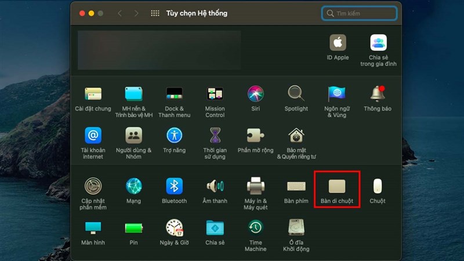The width and height of the screenshot is (464, 261).
Task: Click the show-all grid button
Action: click(x=155, y=13)
